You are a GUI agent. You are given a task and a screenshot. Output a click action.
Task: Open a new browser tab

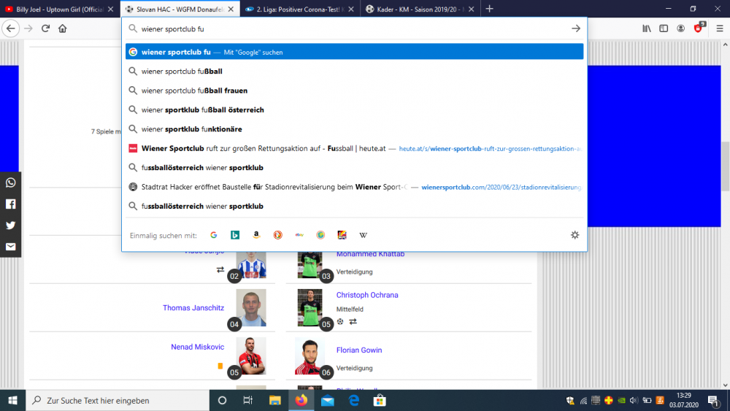pos(489,9)
